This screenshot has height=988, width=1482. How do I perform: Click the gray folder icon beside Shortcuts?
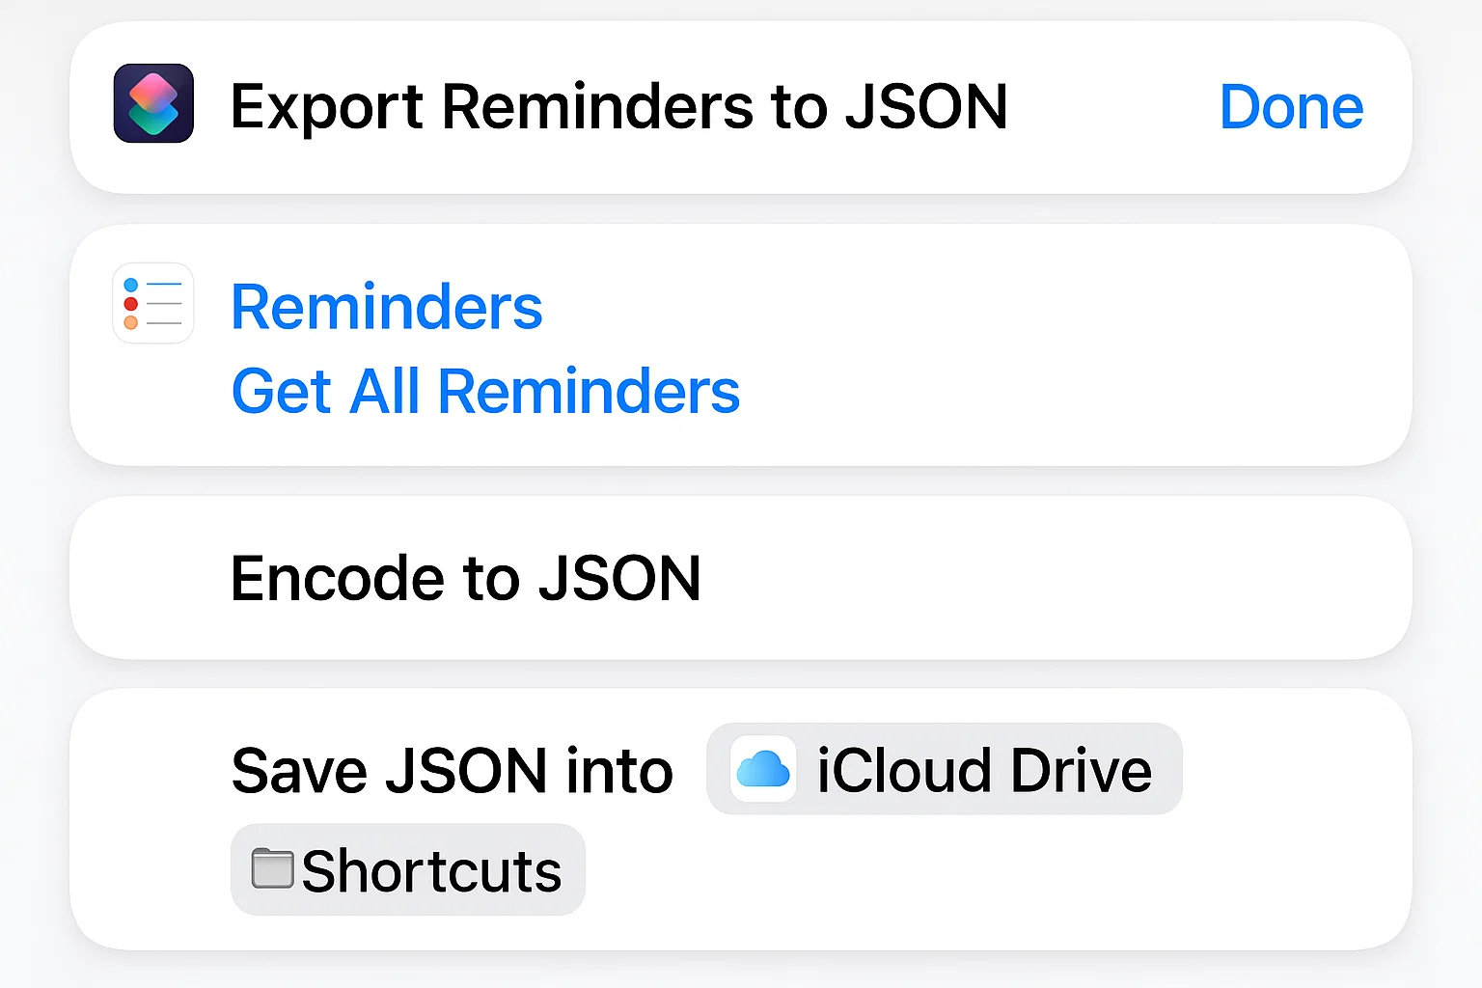[x=272, y=868]
